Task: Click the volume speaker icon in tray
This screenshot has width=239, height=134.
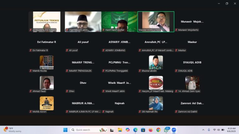Action: click(218, 130)
